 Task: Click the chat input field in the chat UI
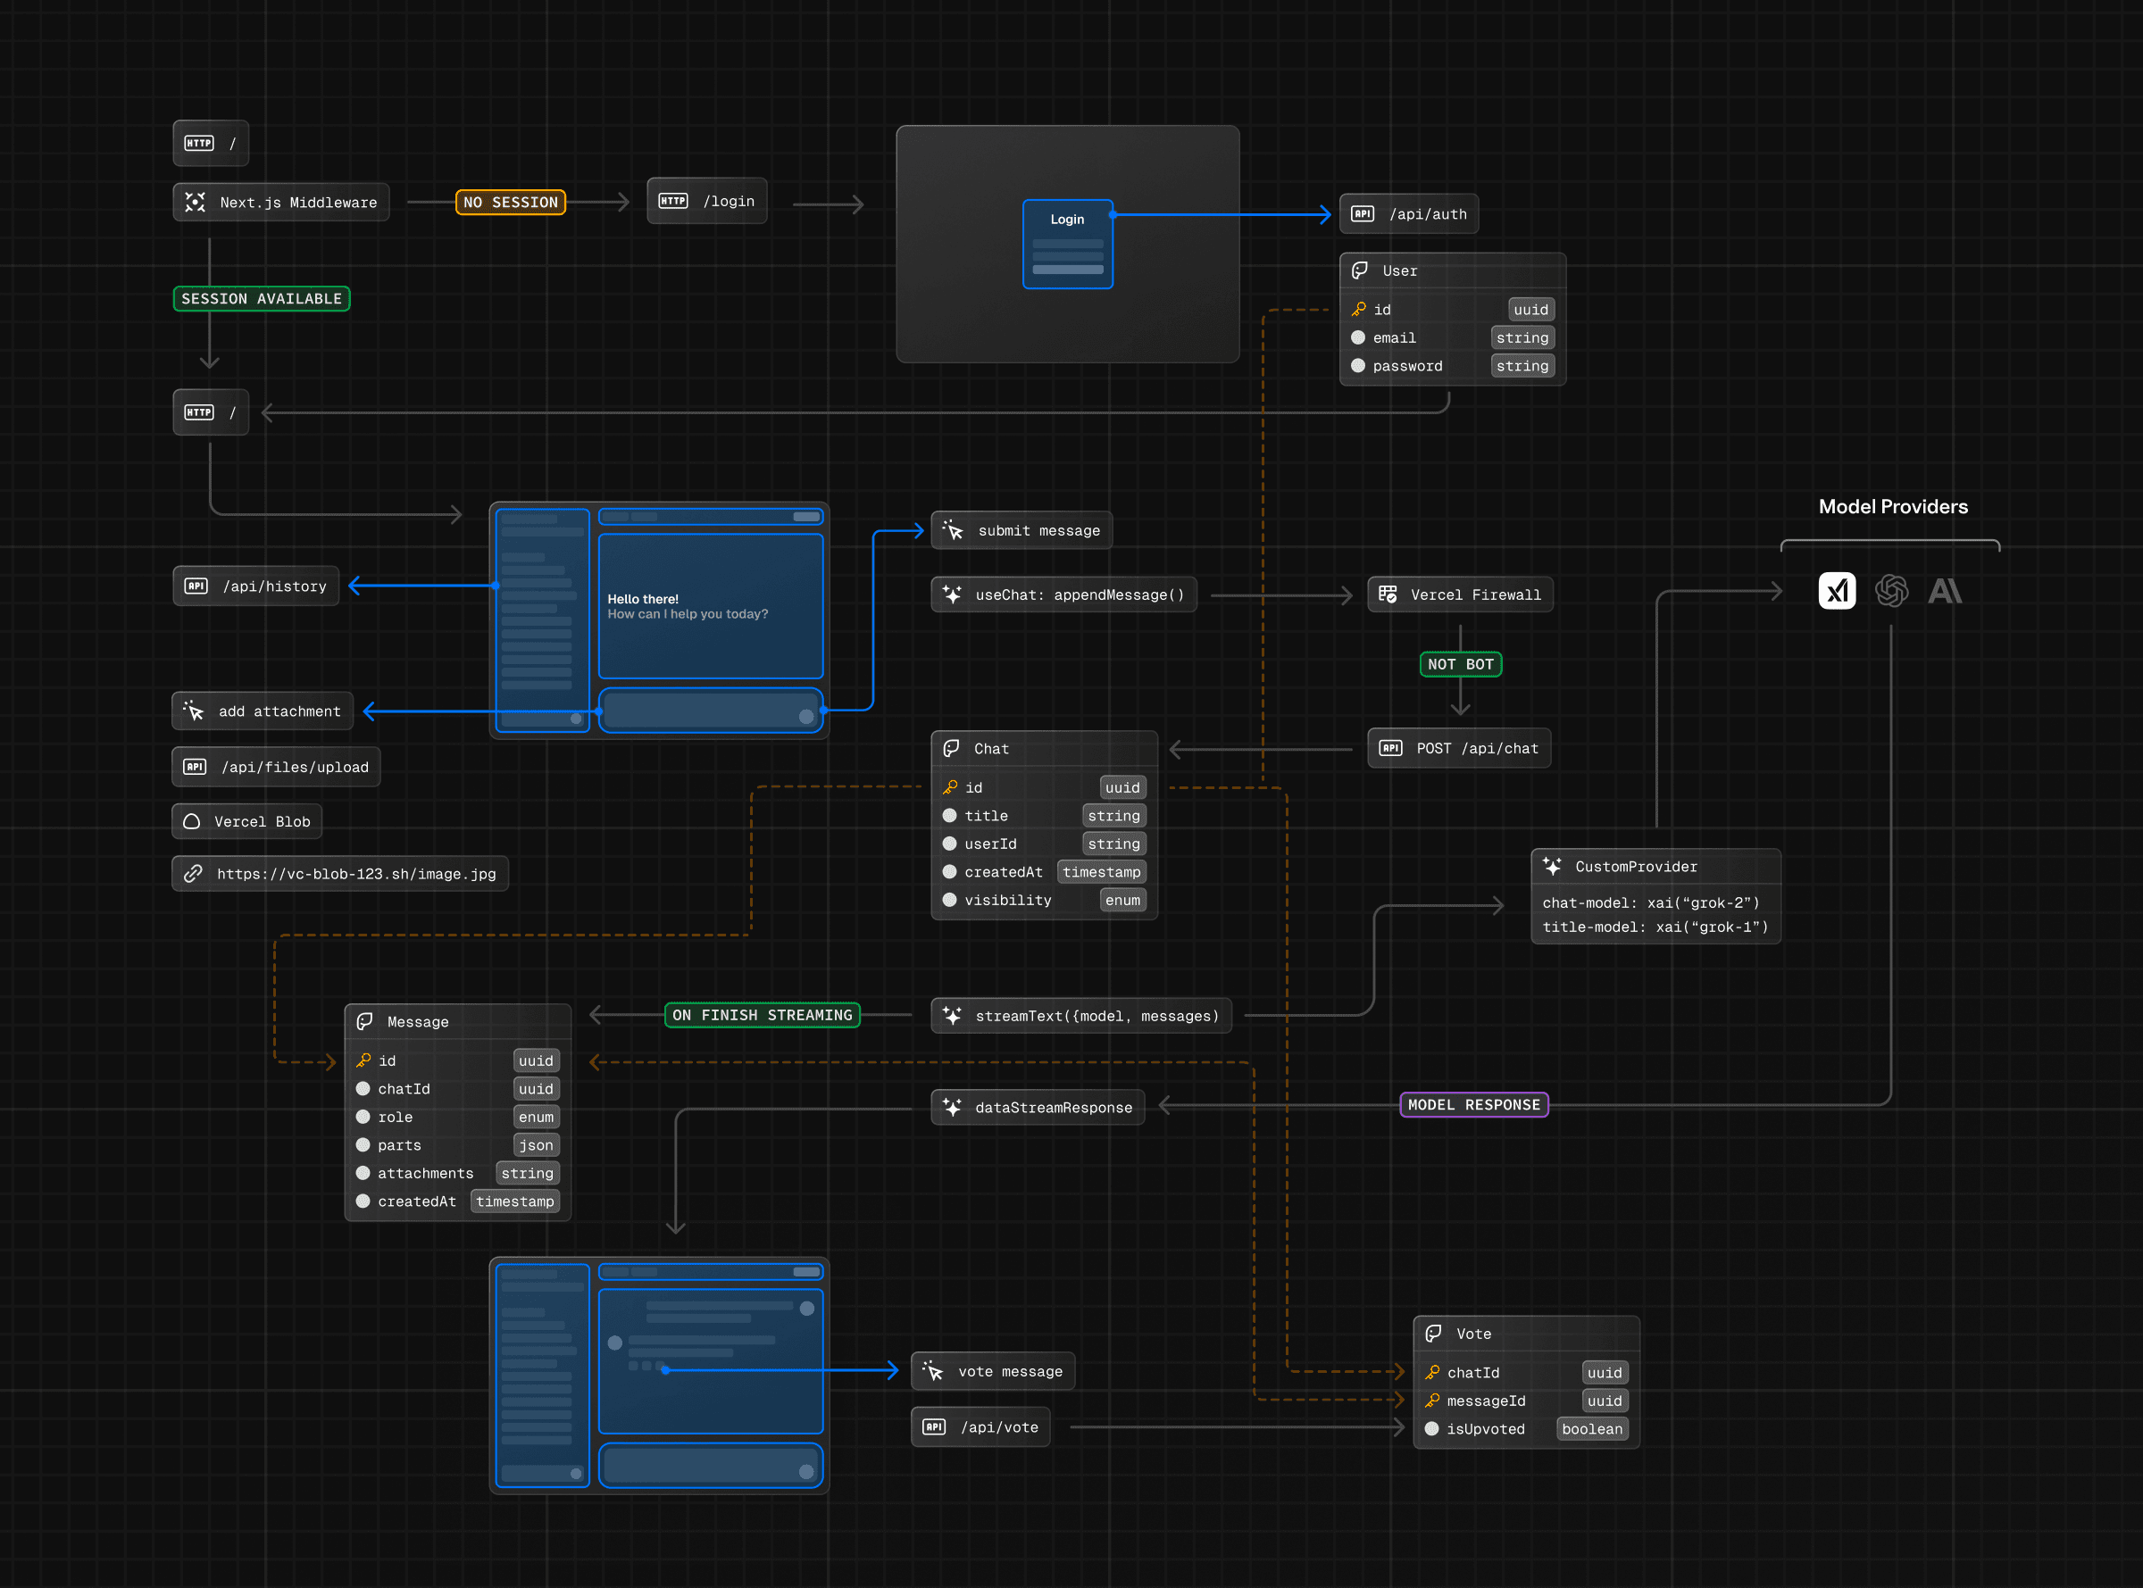click(711, 711)
